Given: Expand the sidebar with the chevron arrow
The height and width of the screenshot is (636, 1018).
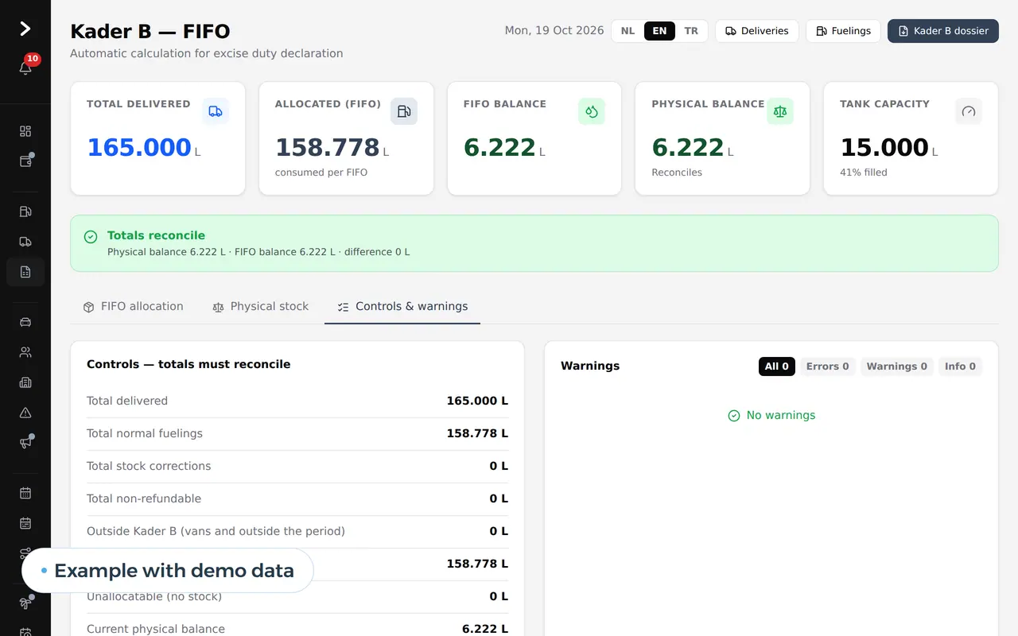Looking at the screenshot, I should click(x=25, y=29).
